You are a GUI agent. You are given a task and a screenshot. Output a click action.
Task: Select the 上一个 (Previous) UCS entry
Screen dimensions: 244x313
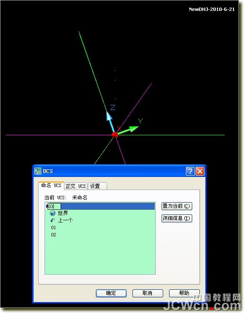pos(65,220)
